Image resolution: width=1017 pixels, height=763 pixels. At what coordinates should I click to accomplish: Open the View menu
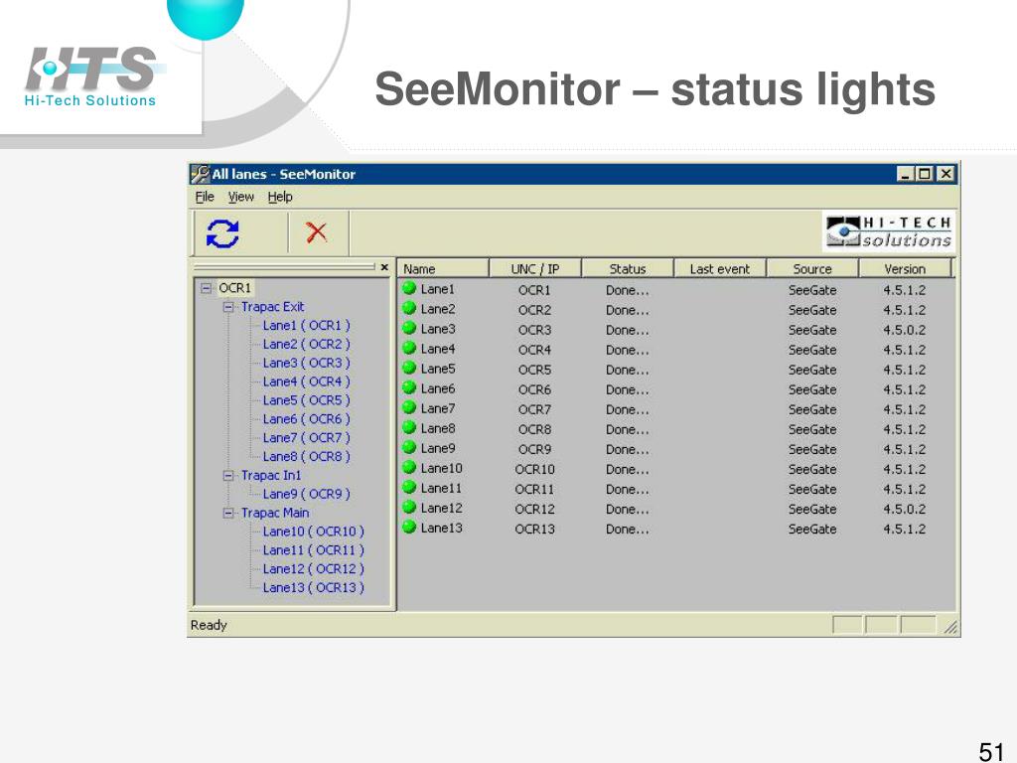(x=240, y=197)
